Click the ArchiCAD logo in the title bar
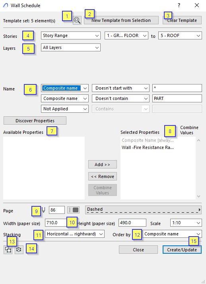Viewport: 206px width, 284px height. tap(6, 6)
